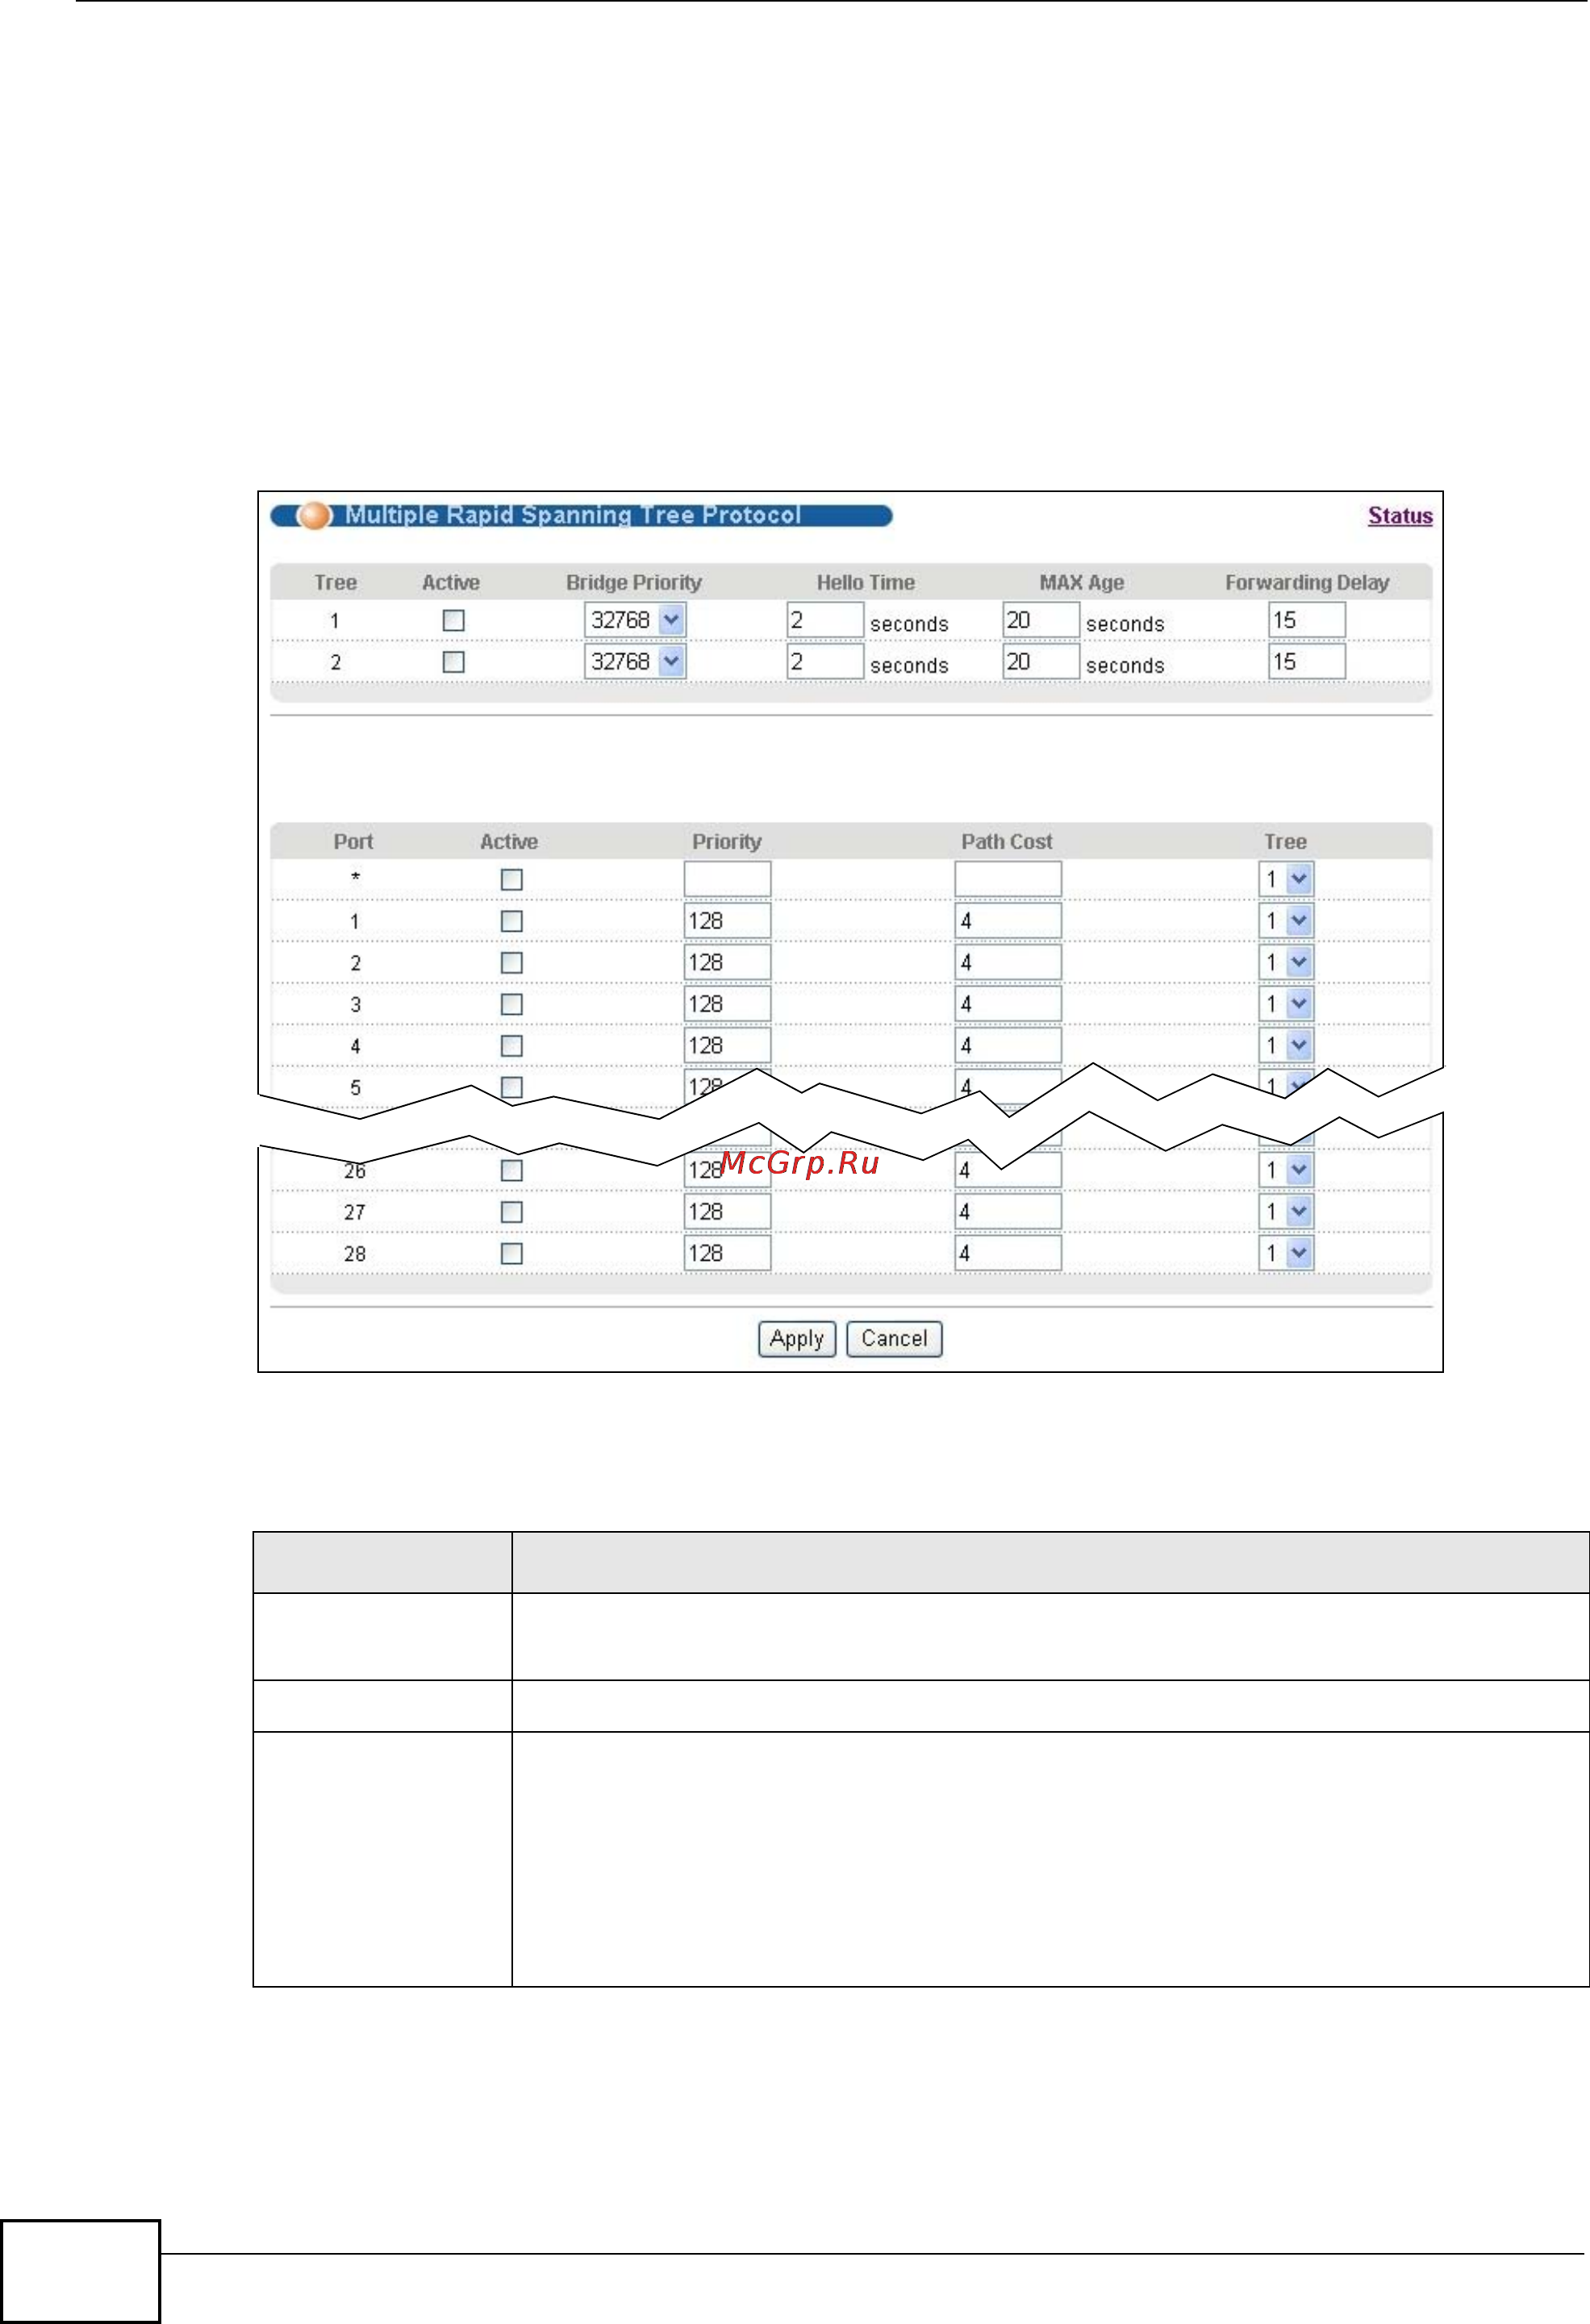Tick the Active checkbox for port *
Viewport: 1590px width, 2324px height.
click(512, 879)
